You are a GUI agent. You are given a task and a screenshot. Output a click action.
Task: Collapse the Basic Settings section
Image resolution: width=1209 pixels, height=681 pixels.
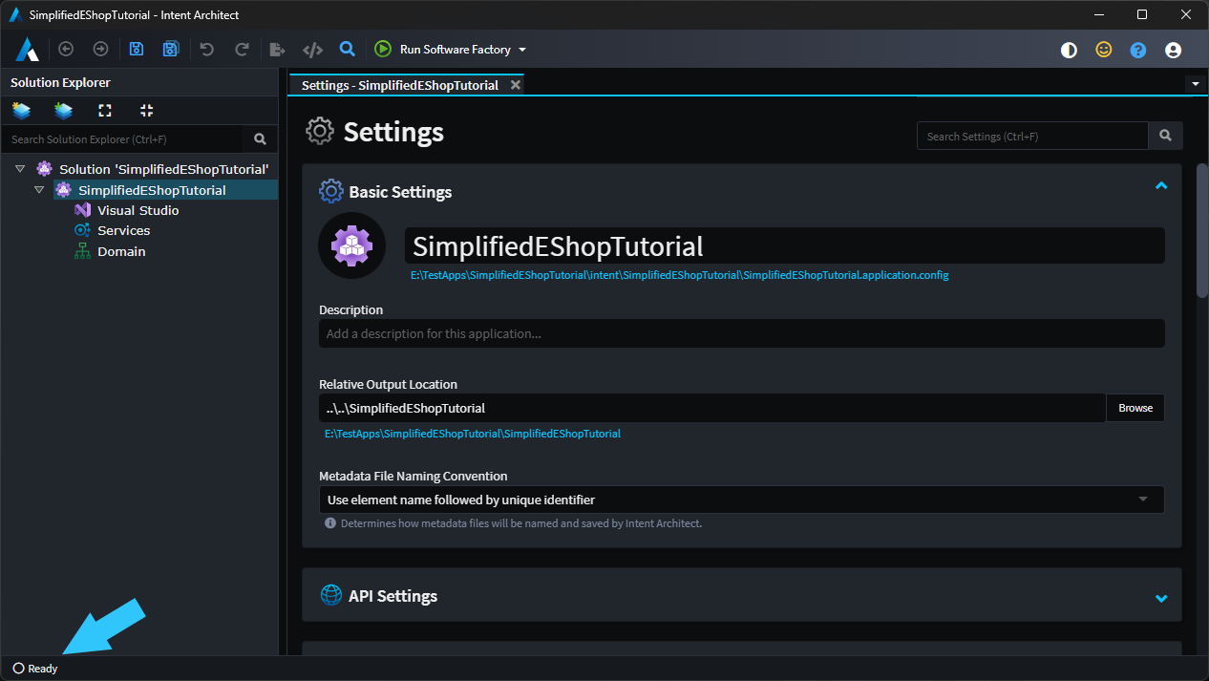1161,186
